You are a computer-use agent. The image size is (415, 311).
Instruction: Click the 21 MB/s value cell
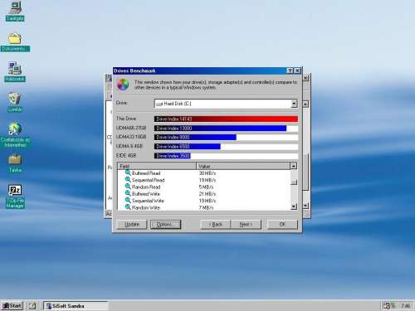coord(207,194)
